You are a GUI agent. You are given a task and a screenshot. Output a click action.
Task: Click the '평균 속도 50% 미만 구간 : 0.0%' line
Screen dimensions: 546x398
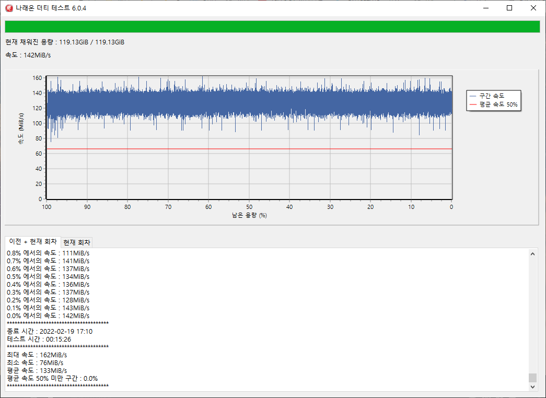coord(52,379)
